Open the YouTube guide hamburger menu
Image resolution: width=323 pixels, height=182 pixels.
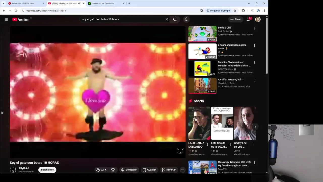tap(6, 19)
